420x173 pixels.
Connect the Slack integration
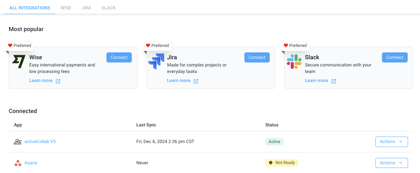tap(395, 57)
